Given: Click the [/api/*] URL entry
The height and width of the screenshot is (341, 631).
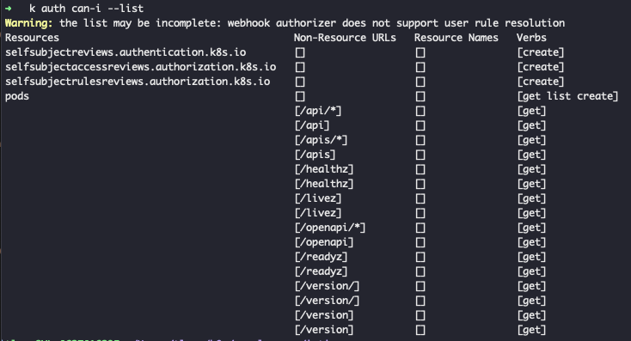Looking at the screenshot, I should pyautogui.click(x=318, y=111).
